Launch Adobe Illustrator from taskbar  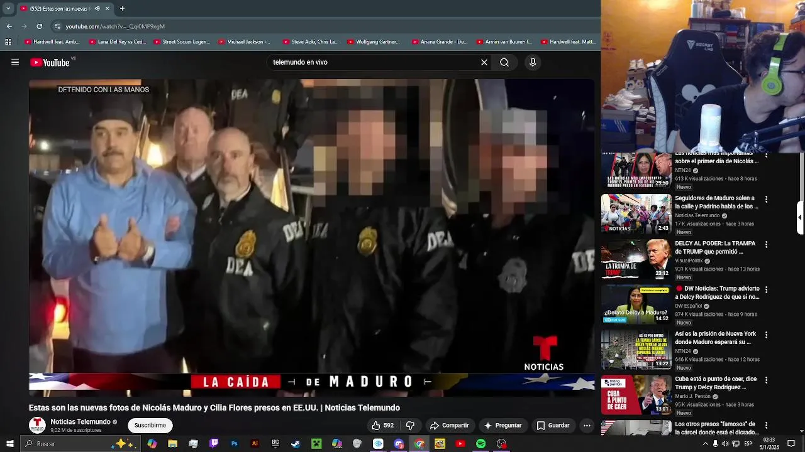click(255, 444)
